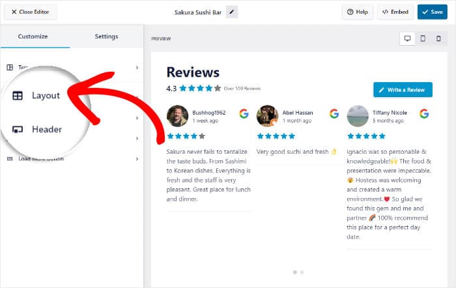Image resolution: width=456 pixels, height=288 pixels.
Task: Click the '1 month ago' timestamp
Action: pyautogui.click(x=296, y=121)
